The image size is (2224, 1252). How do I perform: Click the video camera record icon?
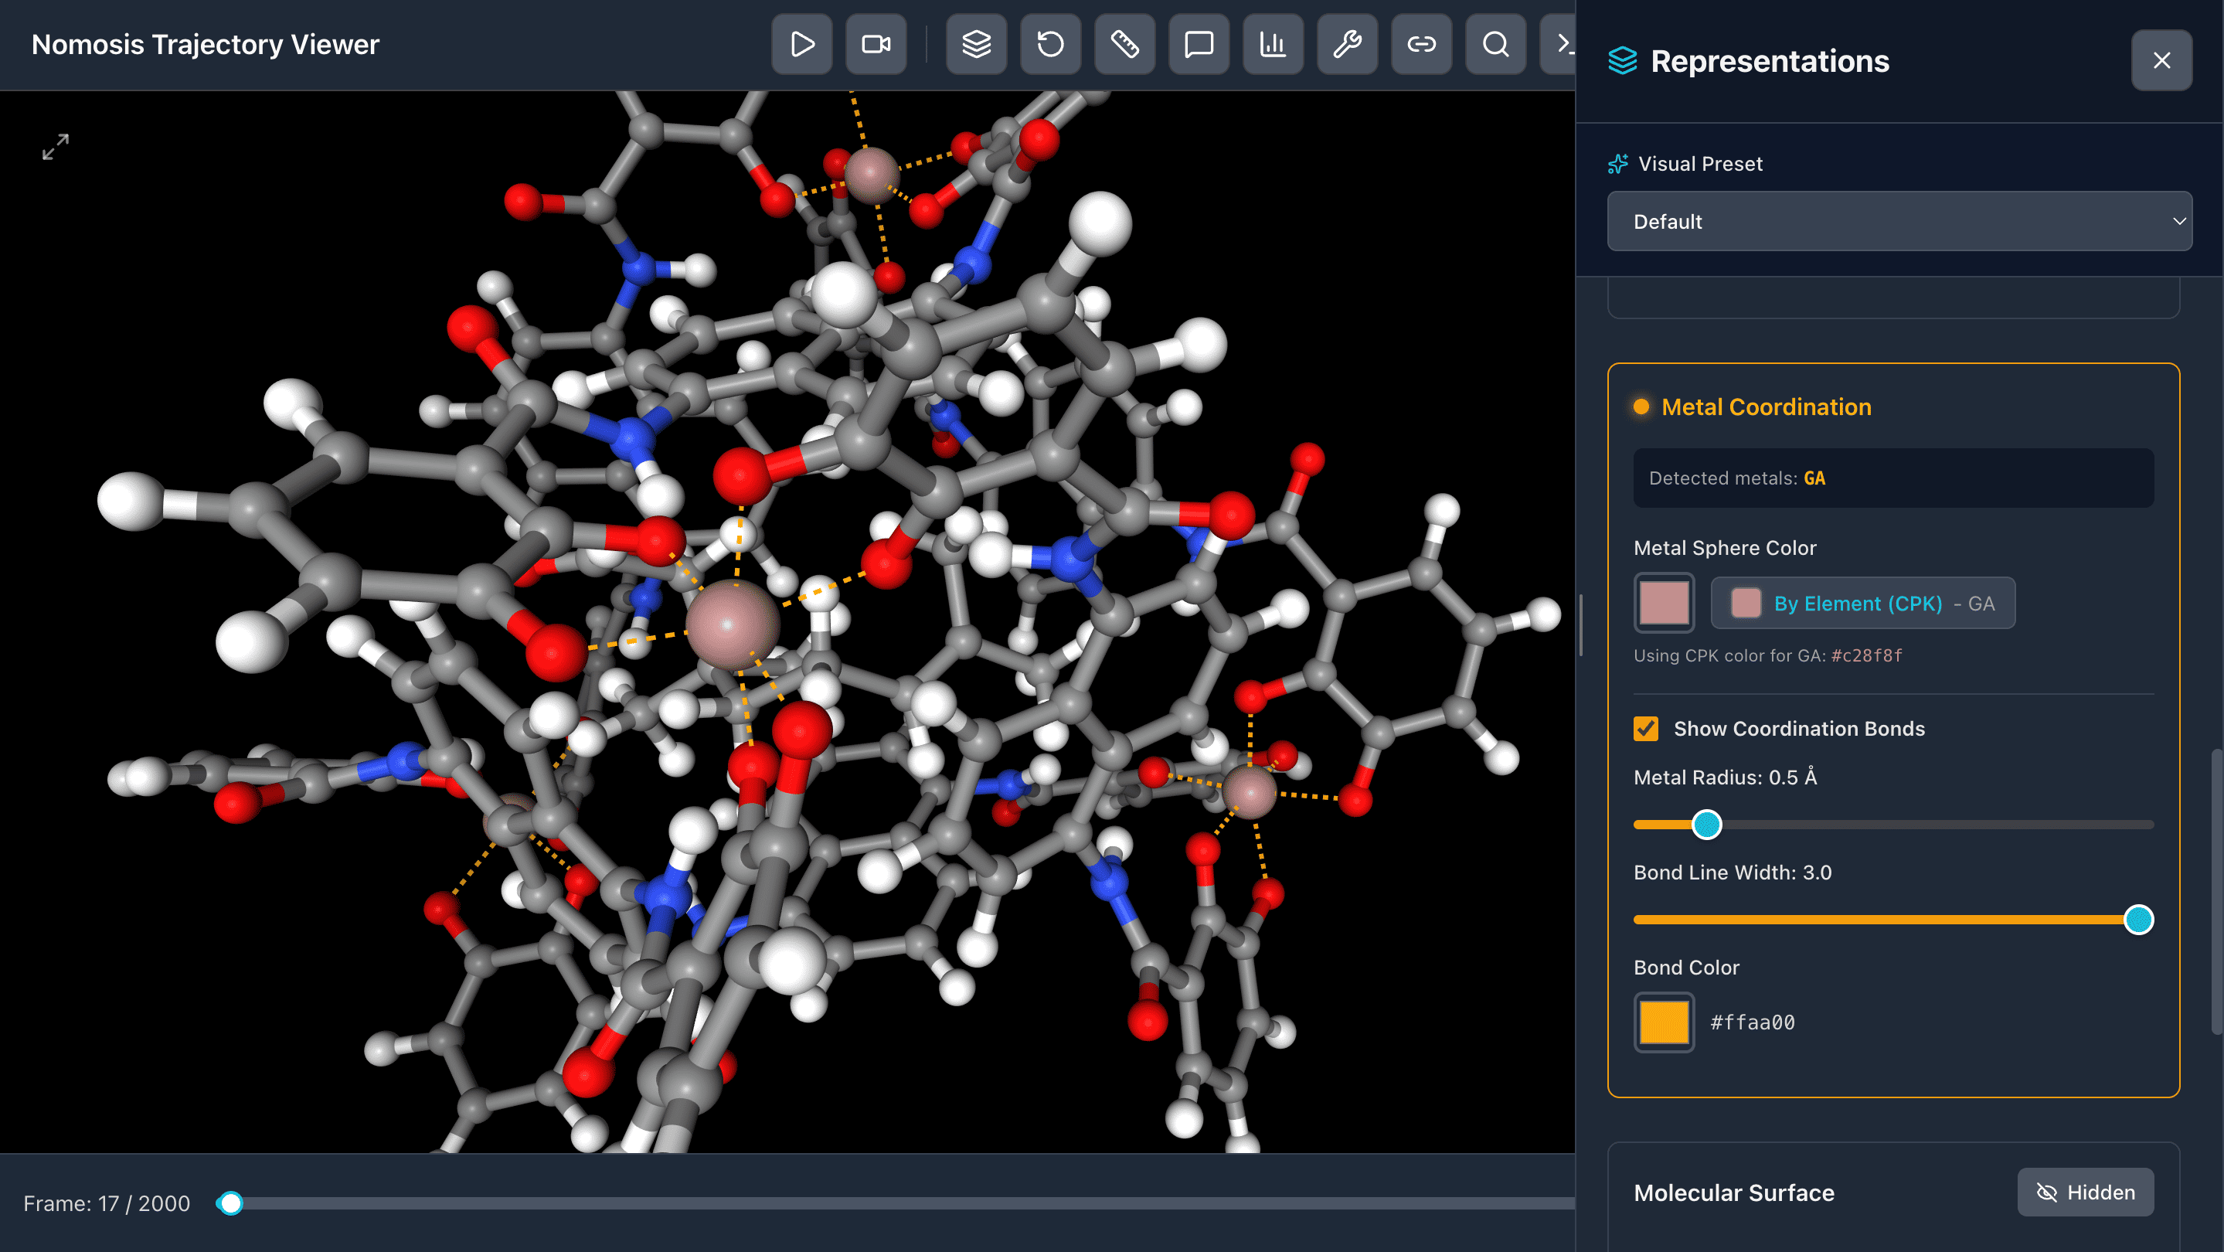(876, 44)
